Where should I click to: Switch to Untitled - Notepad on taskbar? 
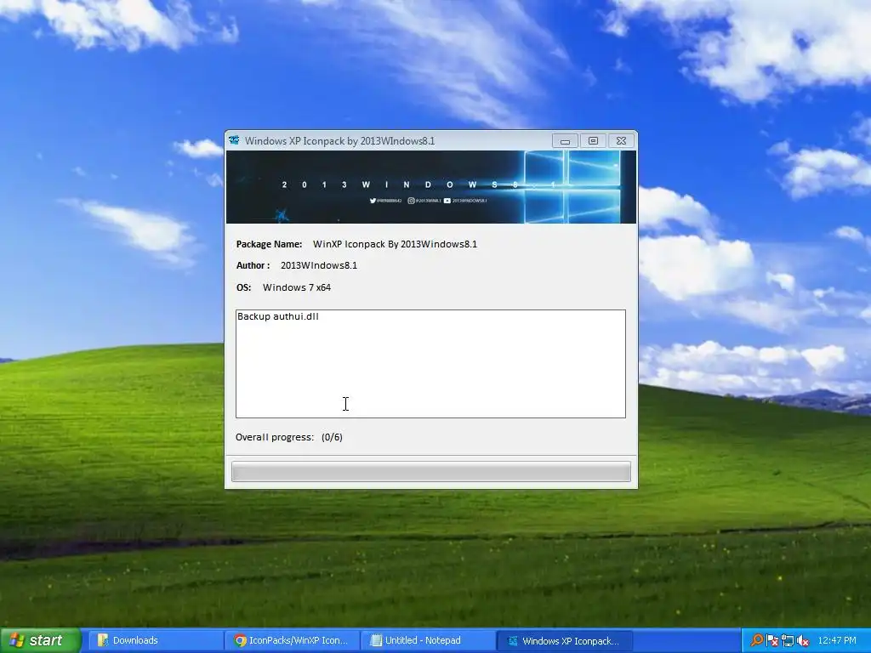click(427, 640)
